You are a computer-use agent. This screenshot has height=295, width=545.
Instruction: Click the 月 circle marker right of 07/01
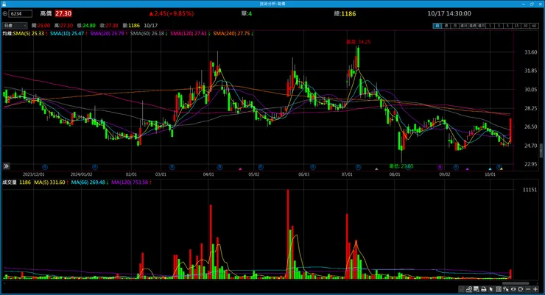[x=358, y=167]
